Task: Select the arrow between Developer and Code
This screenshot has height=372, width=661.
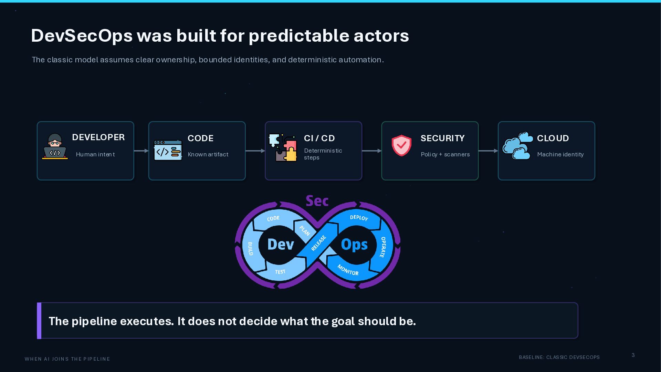Action: point(141,151)
